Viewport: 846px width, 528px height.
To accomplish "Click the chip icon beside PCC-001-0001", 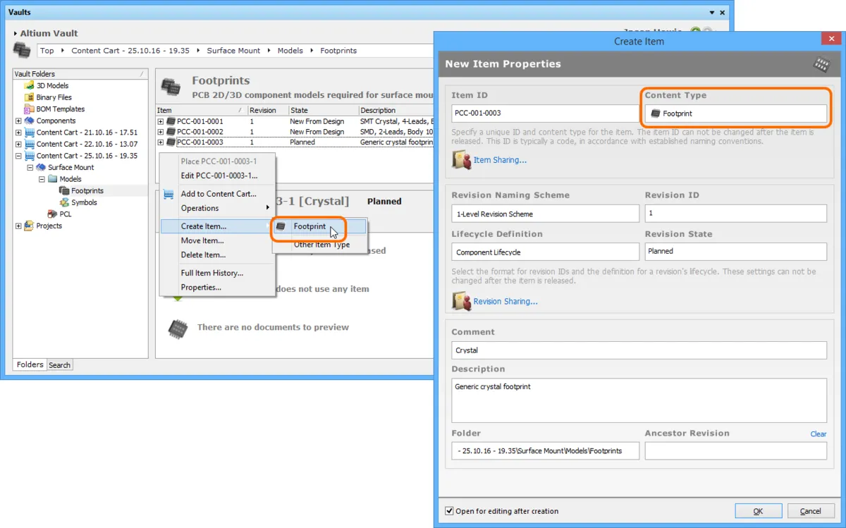I will [171, 121].
